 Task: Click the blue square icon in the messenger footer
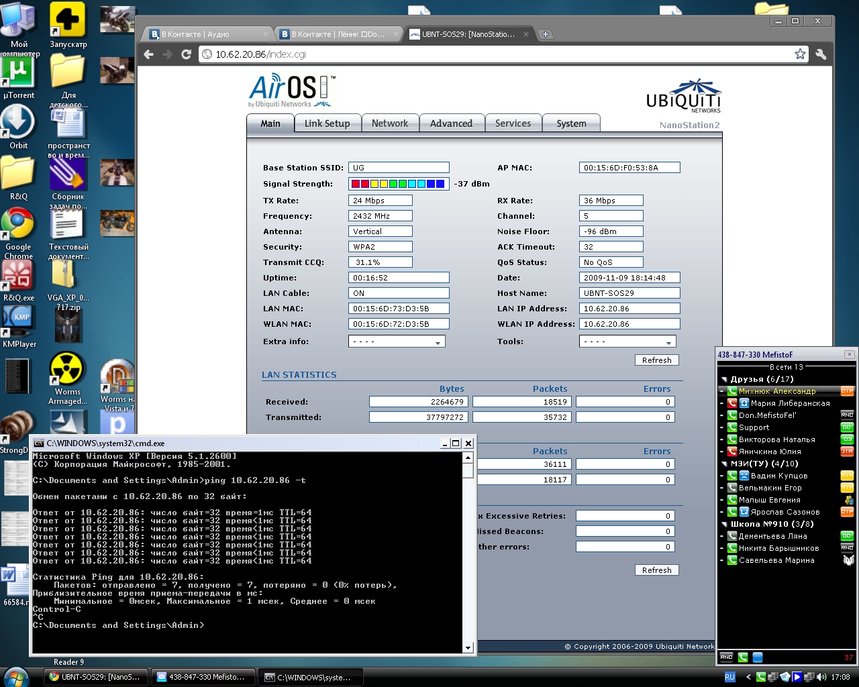coord(758,657)
